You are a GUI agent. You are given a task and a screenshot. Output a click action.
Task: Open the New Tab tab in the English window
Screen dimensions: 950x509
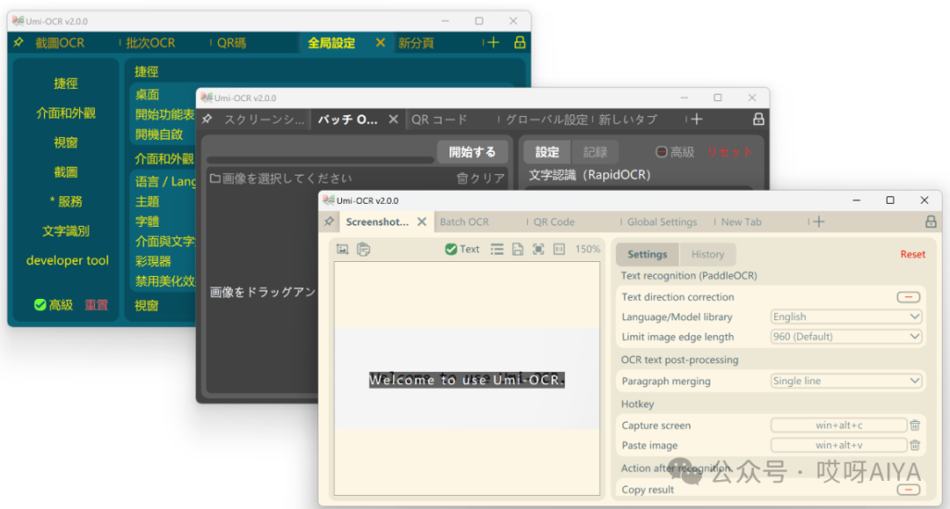741,222
